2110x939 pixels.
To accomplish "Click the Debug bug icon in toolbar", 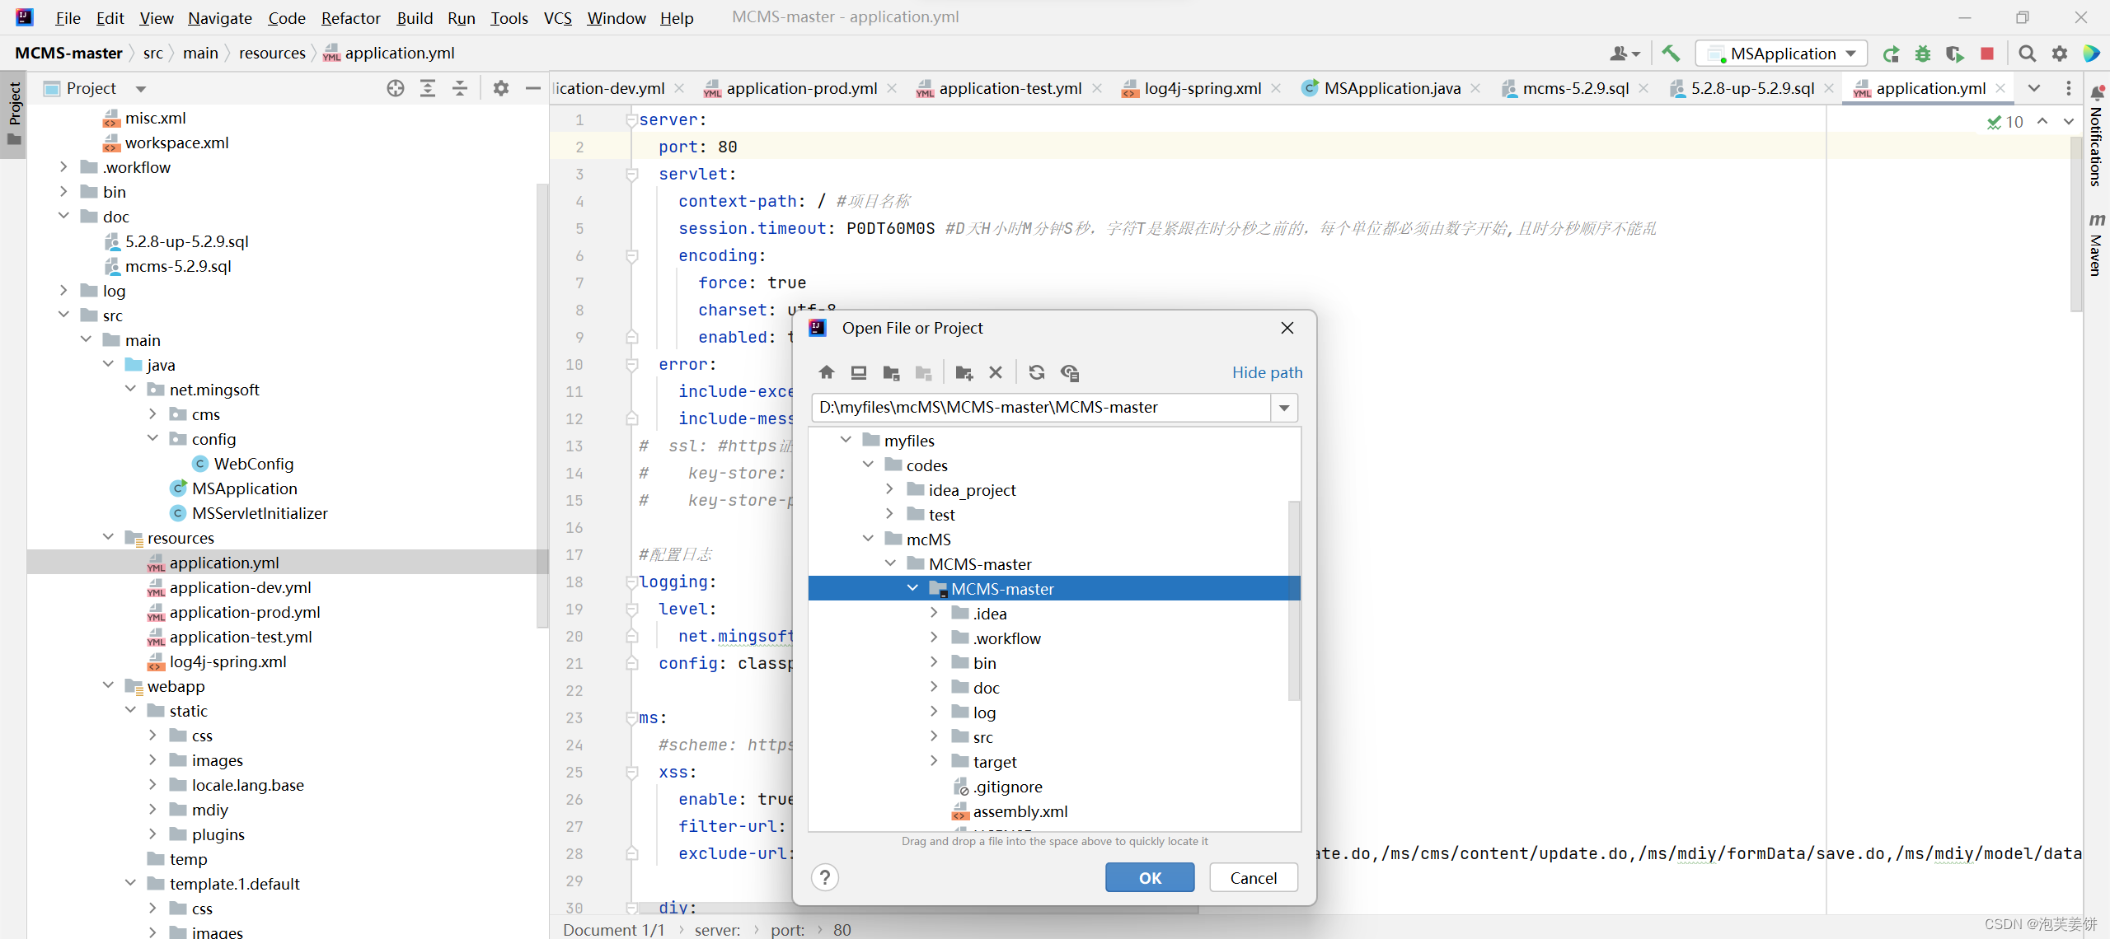I will tap(1923, 54).
